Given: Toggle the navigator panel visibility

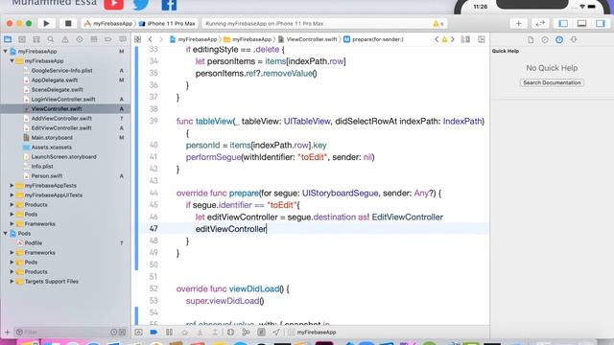Looking at the screenshot, I should point(563,23).
